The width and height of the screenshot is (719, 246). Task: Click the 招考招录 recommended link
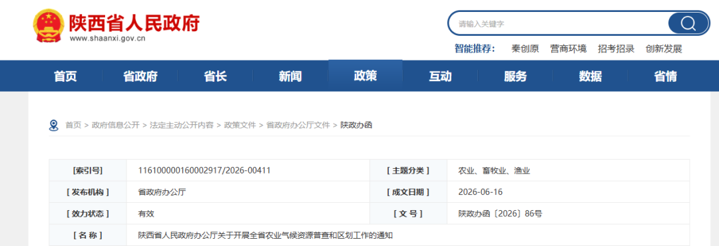pyautogui.click(x=616, y=49)
